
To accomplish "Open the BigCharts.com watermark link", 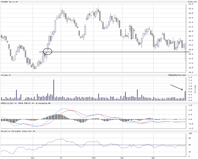I will pos(177,75).
